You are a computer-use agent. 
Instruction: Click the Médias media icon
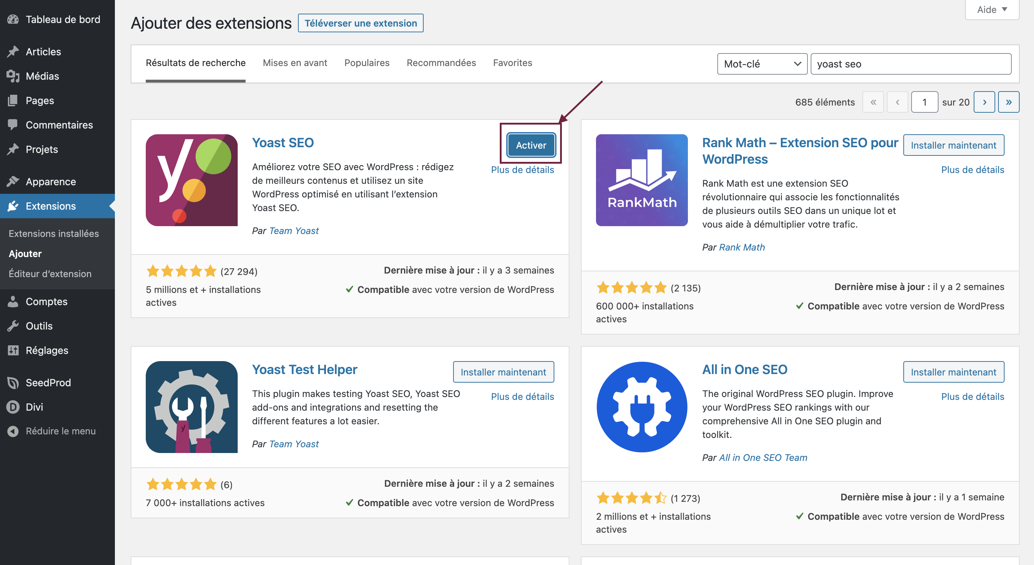tap(13, 76)
